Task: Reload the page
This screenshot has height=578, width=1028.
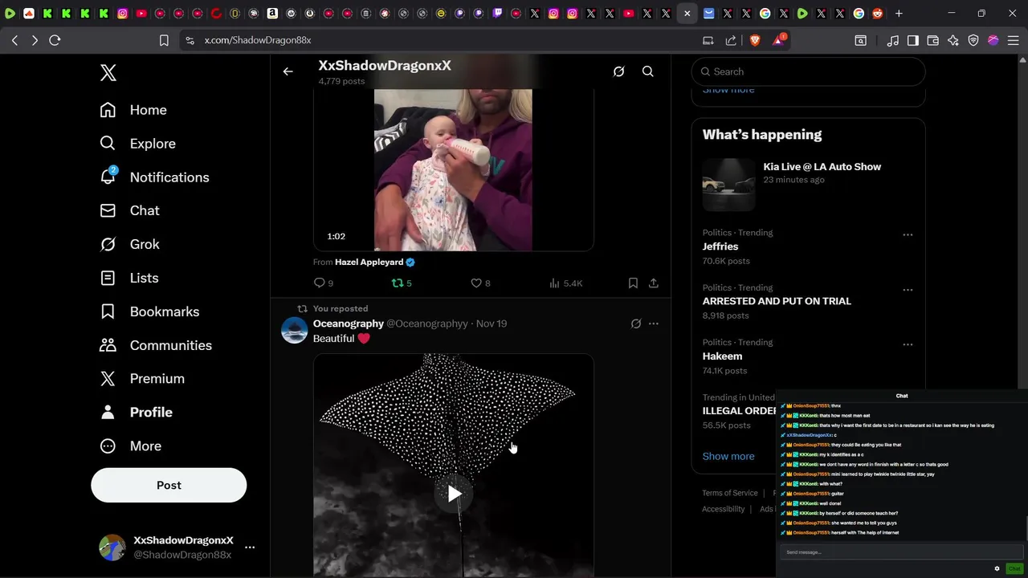Action: 55,40
